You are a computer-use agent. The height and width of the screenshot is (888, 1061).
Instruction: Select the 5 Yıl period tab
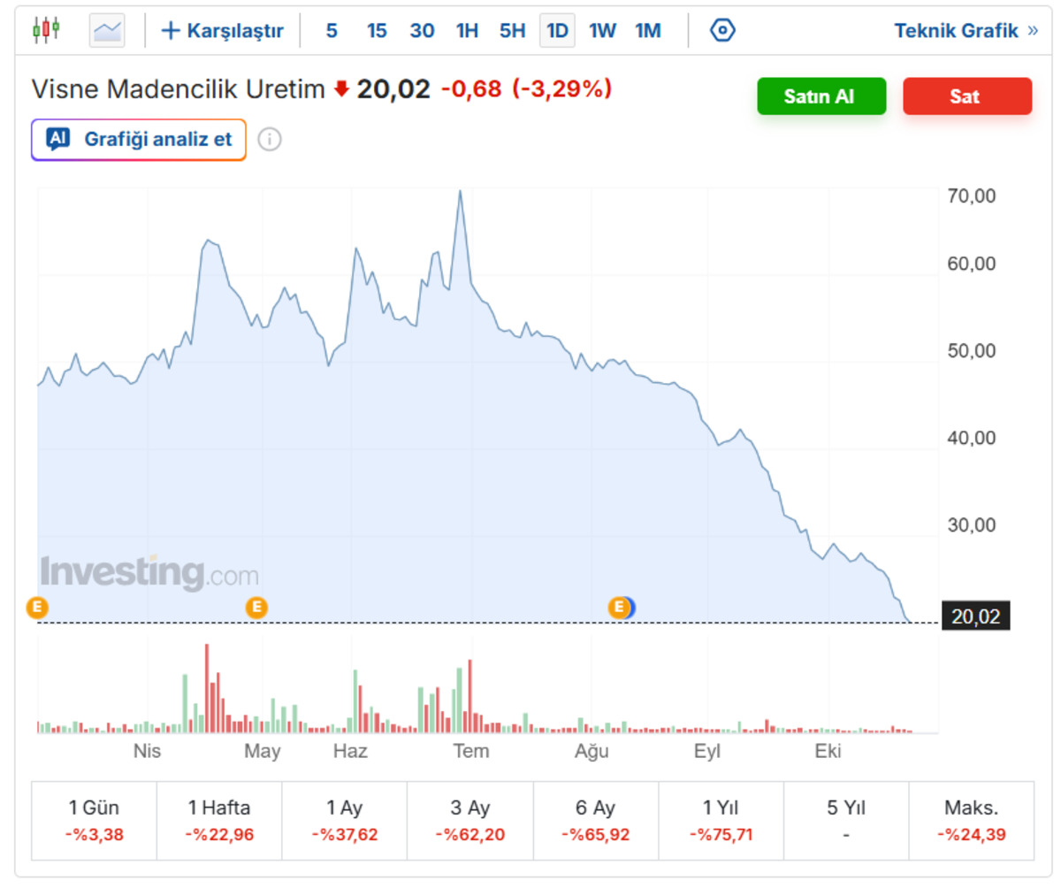pyautogui.click(x=846, y=820)
